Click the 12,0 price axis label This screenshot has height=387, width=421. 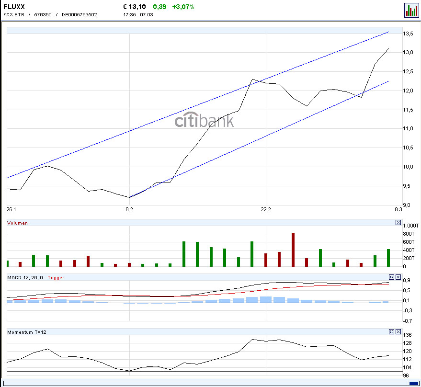[x=408, y=91]
